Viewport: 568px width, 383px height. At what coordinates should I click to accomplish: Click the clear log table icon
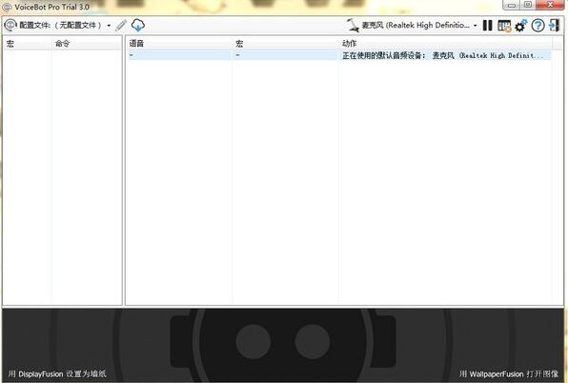504,26
